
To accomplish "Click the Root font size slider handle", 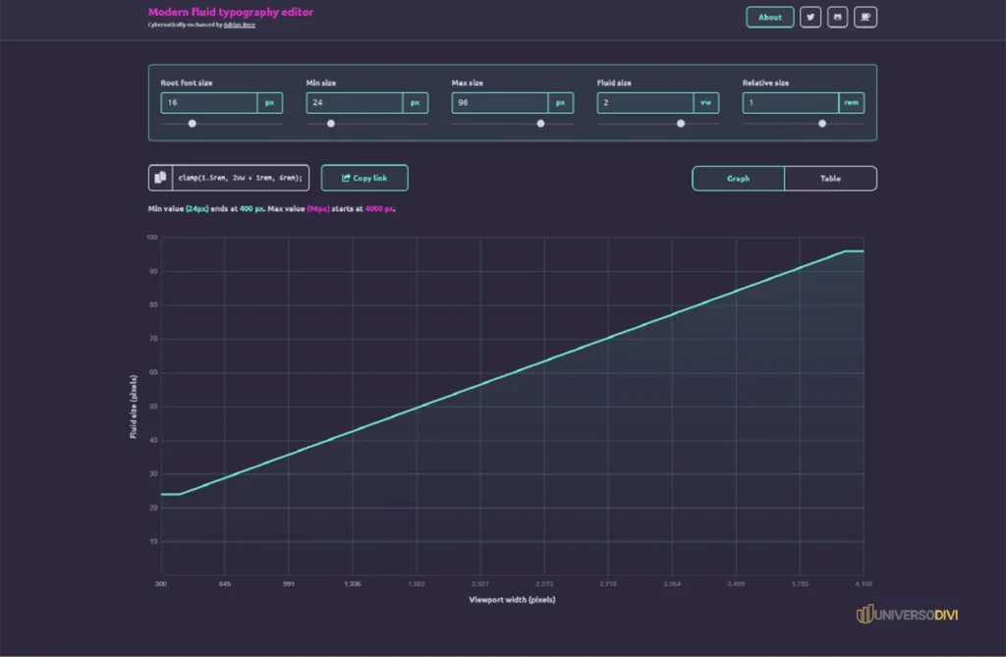I will (192, 123).
